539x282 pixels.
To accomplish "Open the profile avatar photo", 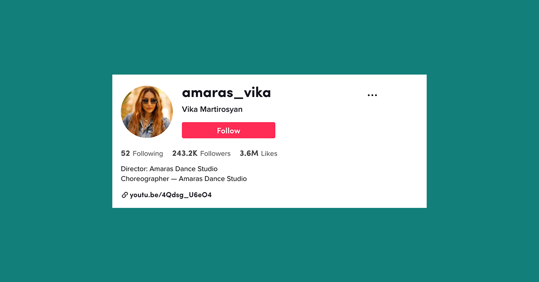I will click(x=147, y=112).
